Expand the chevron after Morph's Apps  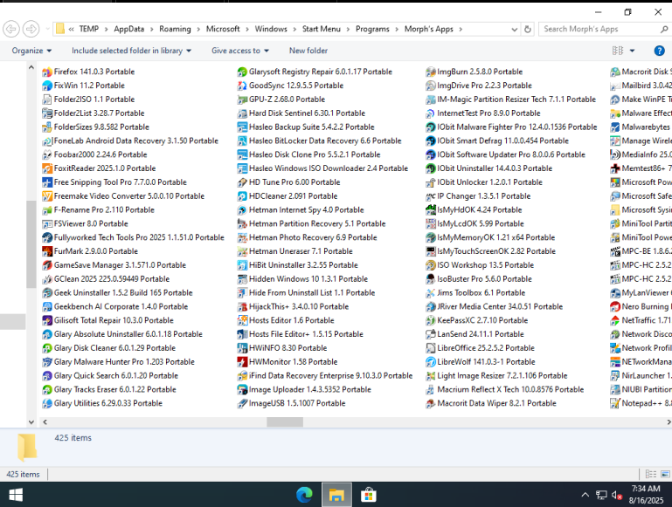pos(461,29)
